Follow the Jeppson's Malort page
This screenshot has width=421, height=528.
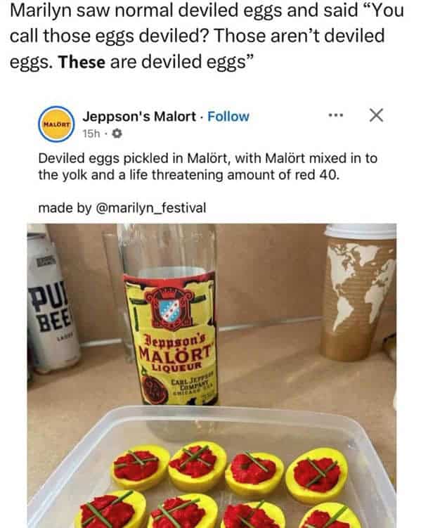(x=228, y=117)
